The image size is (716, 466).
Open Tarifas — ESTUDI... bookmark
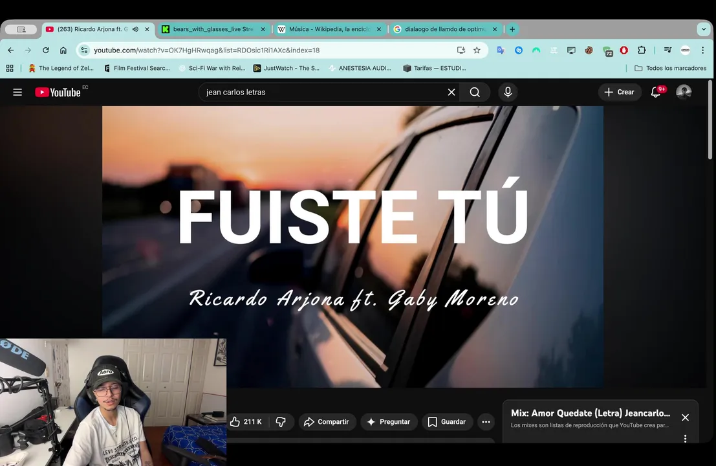coord(435,68)
